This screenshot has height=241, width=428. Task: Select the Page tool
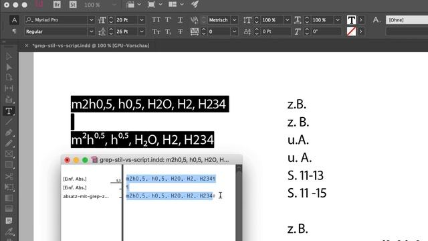[x=9, y=78]
